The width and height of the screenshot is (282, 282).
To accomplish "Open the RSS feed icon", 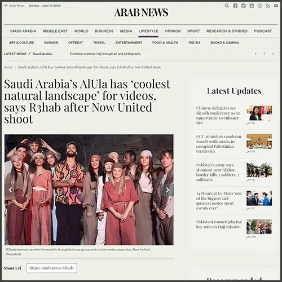I will pos(268,6).
